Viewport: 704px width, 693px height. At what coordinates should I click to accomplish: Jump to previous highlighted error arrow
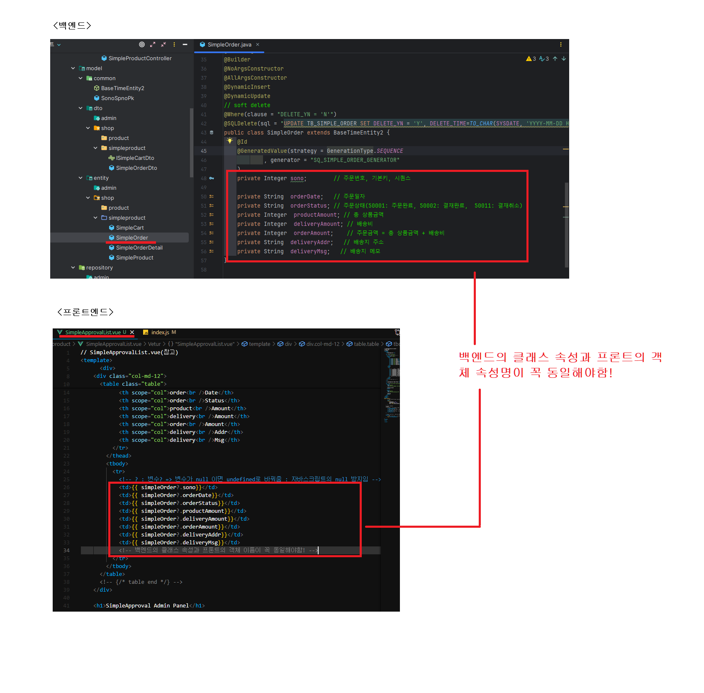pos(555,59)
